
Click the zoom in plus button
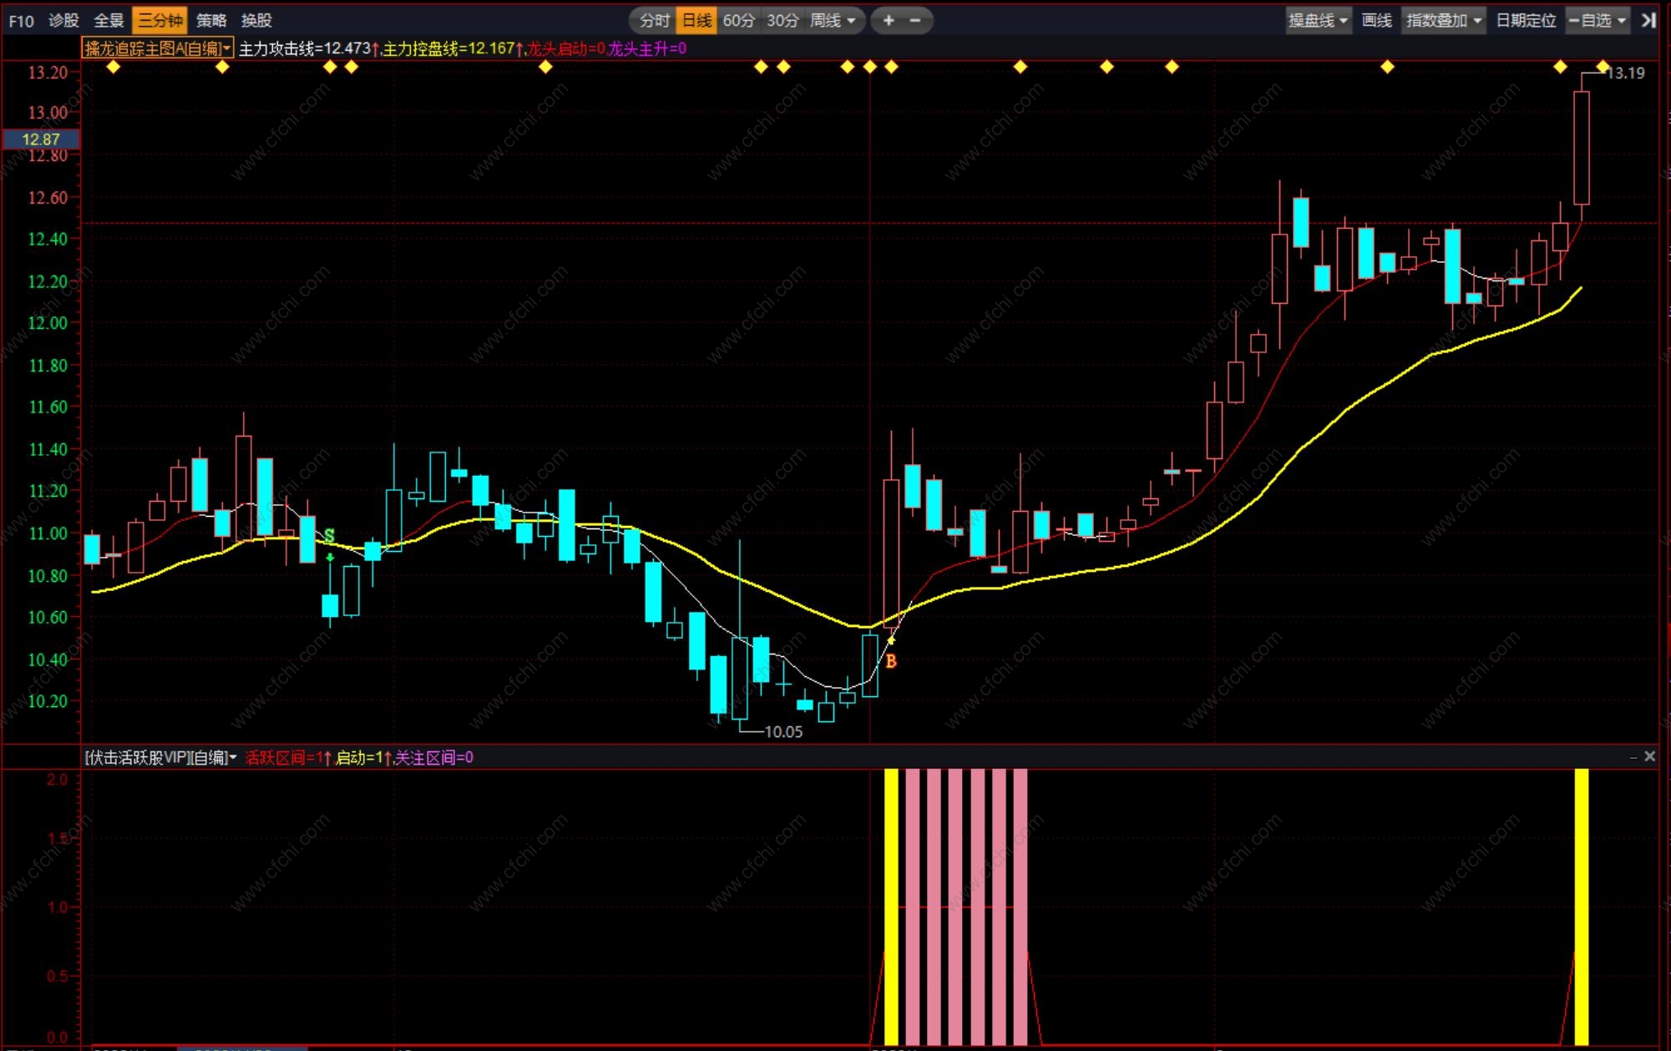888,21
